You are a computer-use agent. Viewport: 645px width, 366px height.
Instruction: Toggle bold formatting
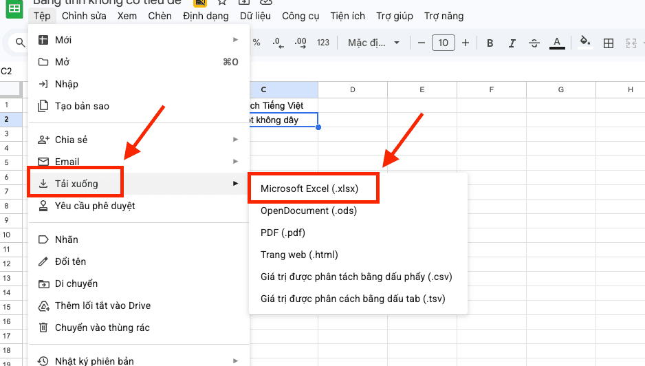tap(490, 43)
